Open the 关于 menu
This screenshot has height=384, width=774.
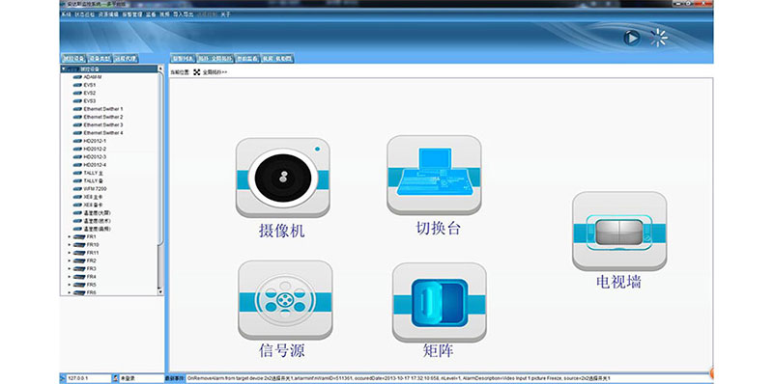pos(225,14)
